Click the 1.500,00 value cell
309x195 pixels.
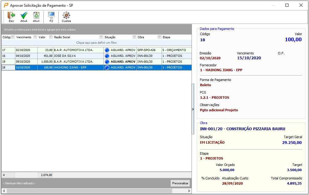(45, 62)
